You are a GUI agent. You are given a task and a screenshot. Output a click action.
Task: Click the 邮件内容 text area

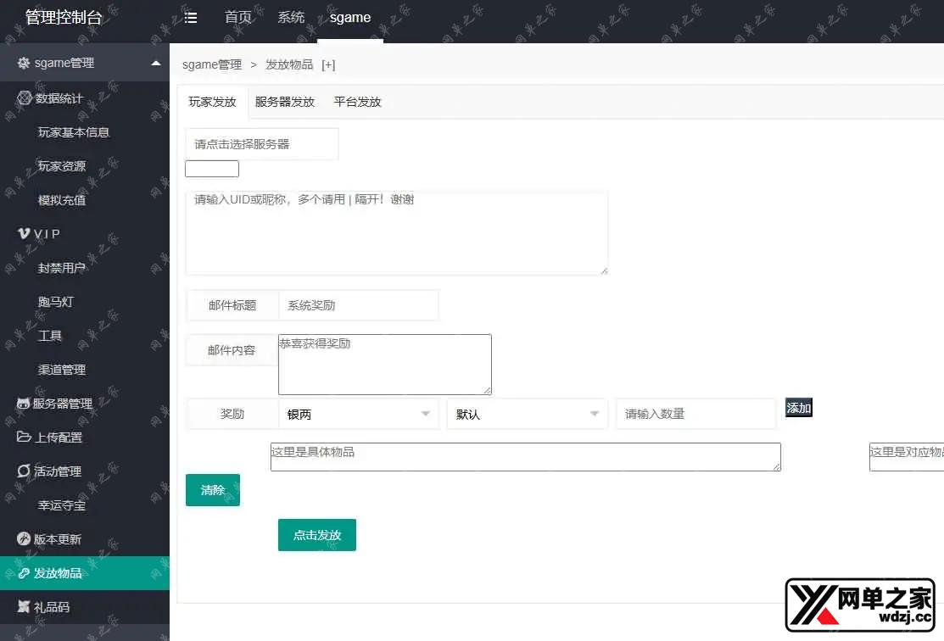385,365
